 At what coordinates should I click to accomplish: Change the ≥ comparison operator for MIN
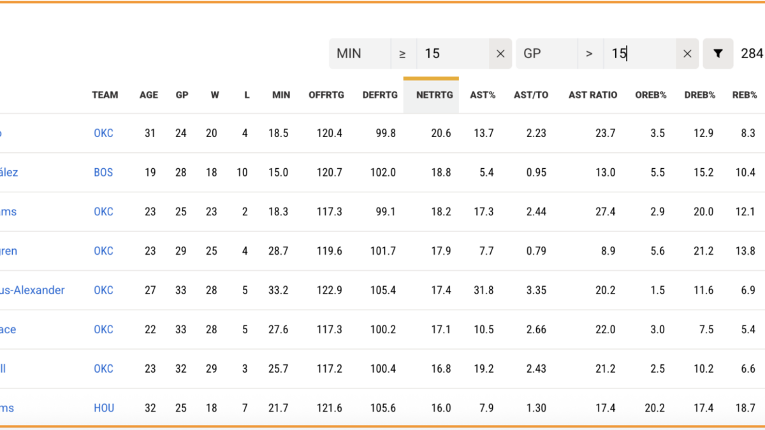403,54
